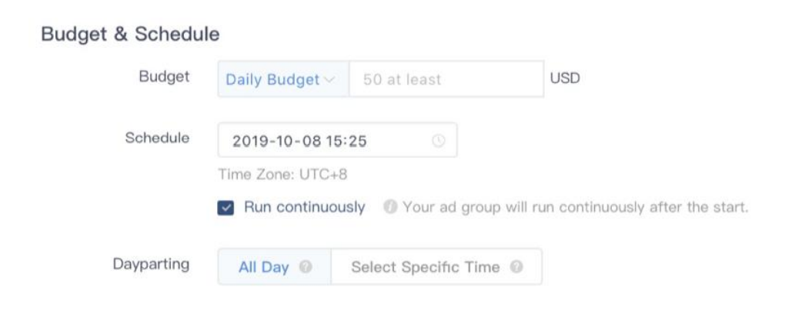Select the All Day dayparting option

pos(263,268)
